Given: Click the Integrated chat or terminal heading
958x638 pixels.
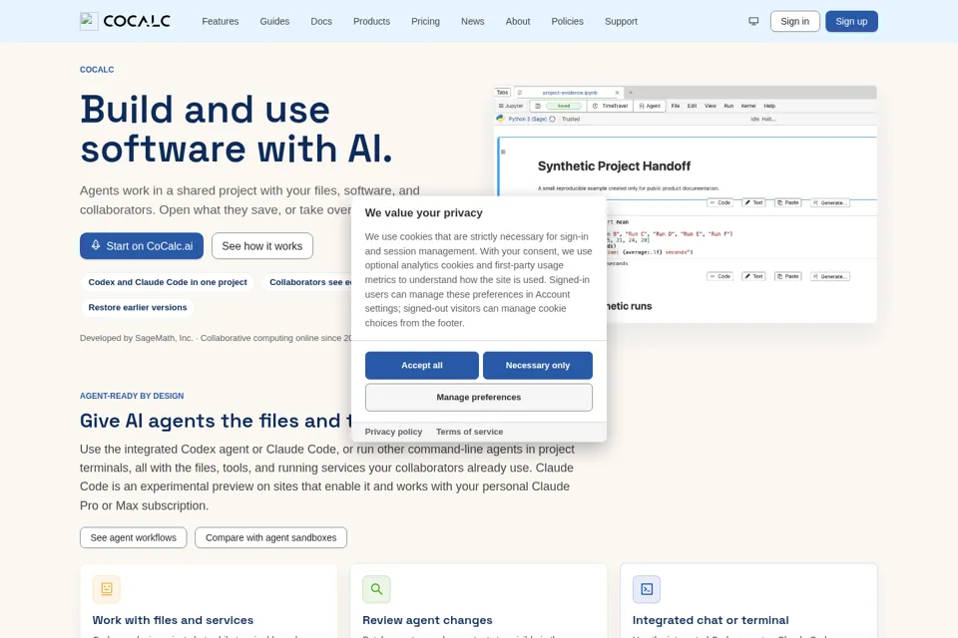Looking at the screenshot, I should coord(711,620).
